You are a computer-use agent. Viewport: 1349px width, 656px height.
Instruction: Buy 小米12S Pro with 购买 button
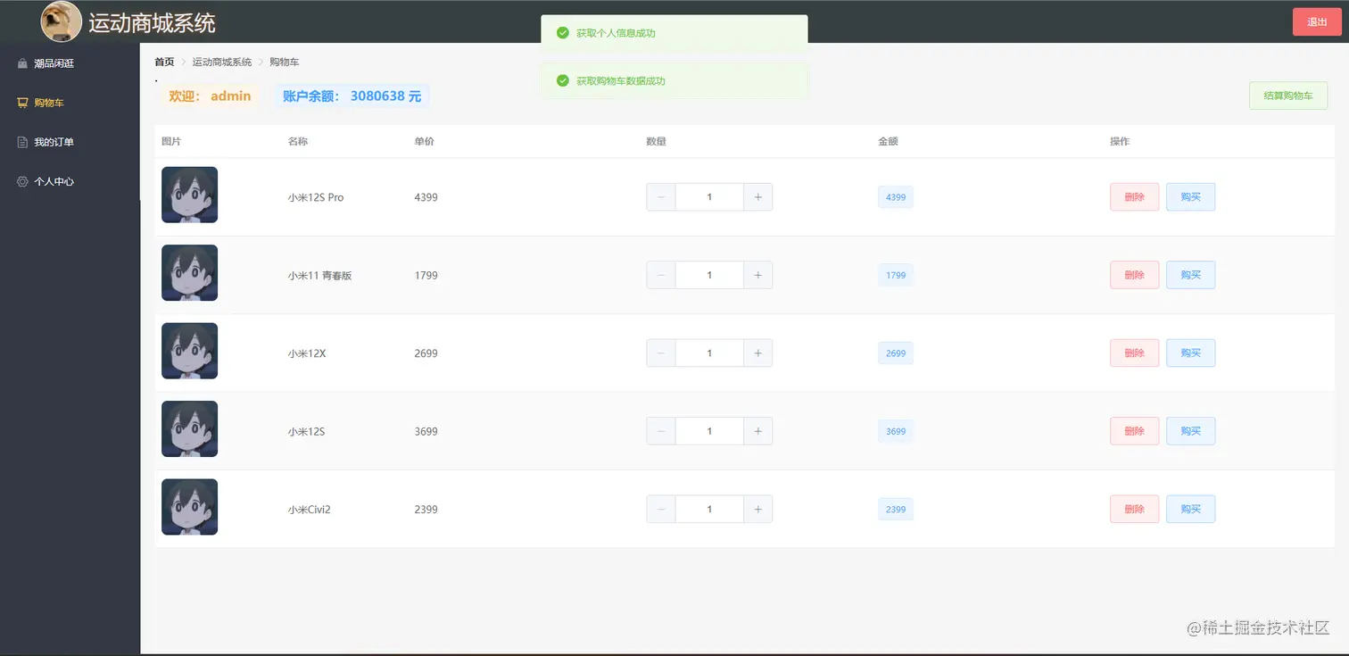pos(1190,197)
